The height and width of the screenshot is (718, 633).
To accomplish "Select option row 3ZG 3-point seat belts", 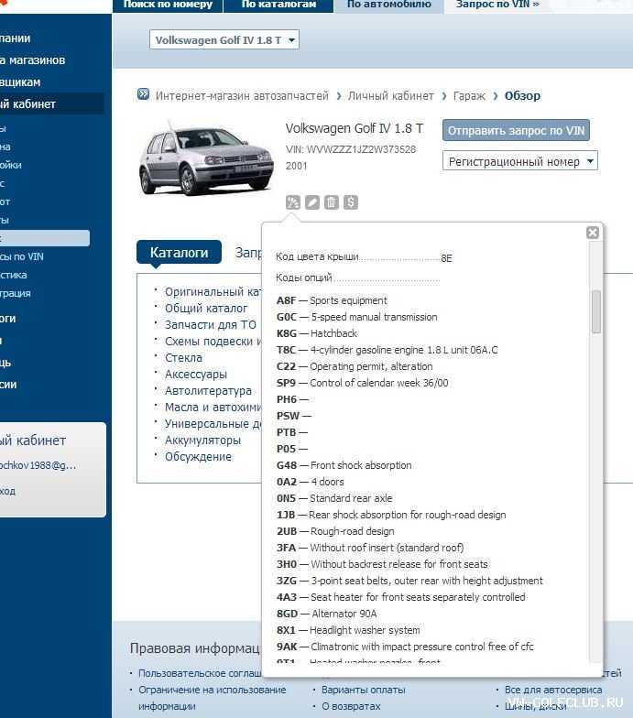I will (409, 581).
